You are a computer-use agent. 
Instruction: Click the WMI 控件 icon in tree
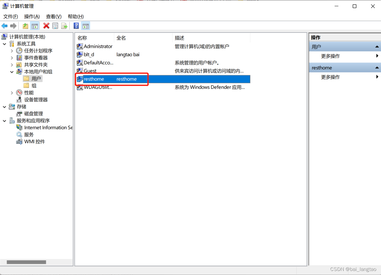tap(19, 142)
